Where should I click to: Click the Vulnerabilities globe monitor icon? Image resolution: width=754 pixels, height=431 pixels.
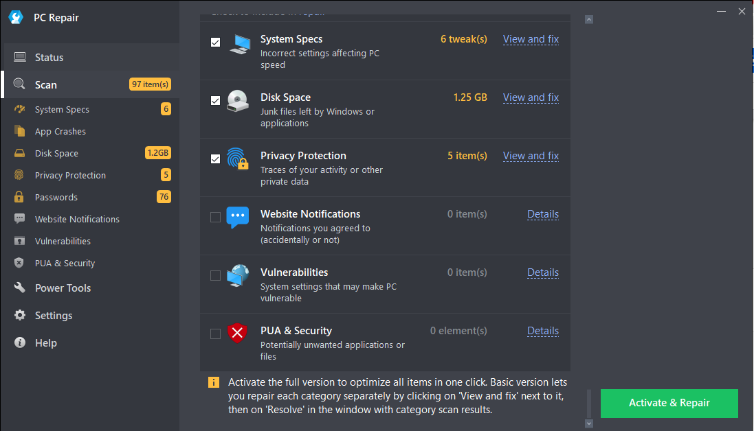pos(238,275)
